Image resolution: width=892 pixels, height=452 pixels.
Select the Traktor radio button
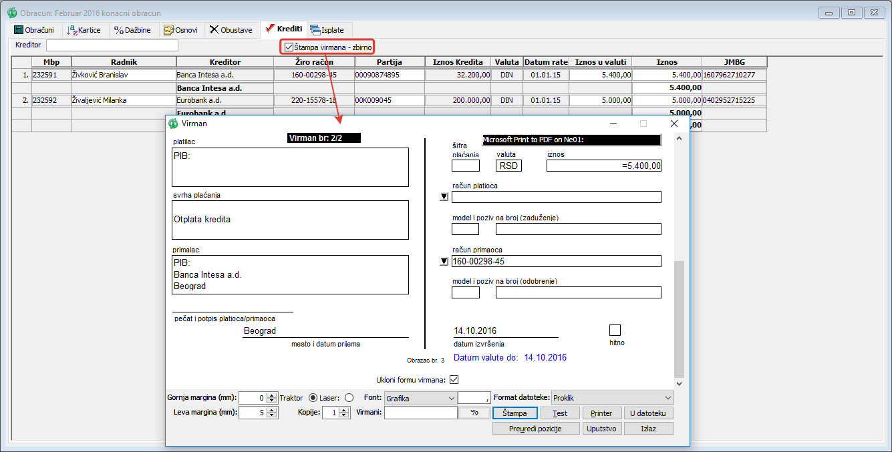tap(313, 398)
